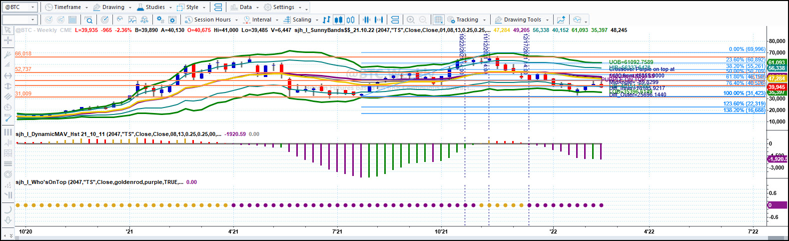Open the Drawing menu
This screenshot has height=241, width=789.
(112, 7)
